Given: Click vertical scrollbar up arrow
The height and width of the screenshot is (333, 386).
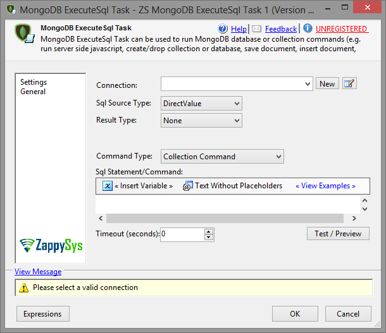Looking at the screenshot, I should [365, 200].
